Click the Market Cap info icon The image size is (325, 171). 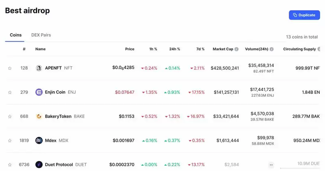[x=236, y=49]
